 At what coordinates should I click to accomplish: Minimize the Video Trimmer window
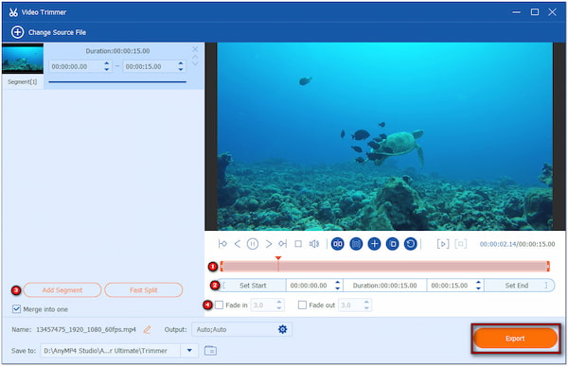(x=517, y=12)
